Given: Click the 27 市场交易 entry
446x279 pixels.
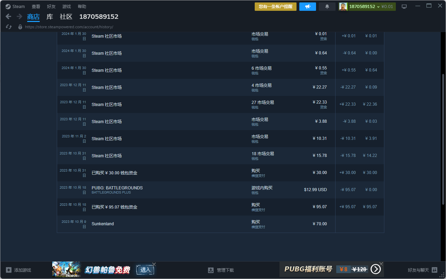Looking at the screenshot, I should click(263, 103).
